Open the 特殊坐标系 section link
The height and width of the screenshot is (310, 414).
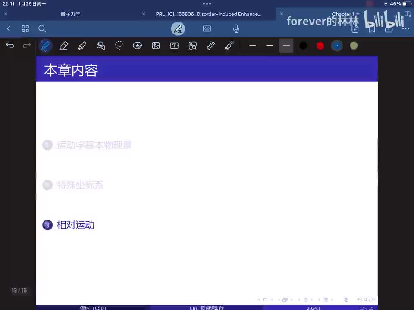click(80, 185)
